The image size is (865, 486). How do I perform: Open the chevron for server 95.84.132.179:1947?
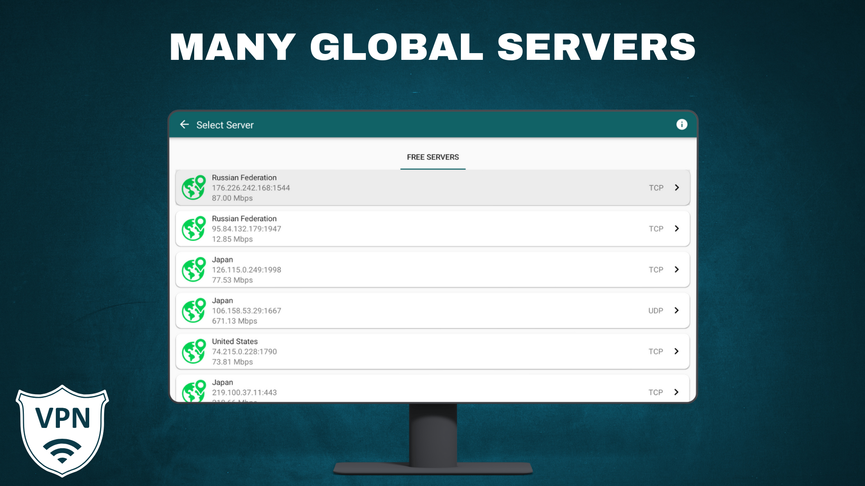pos(677,229)
